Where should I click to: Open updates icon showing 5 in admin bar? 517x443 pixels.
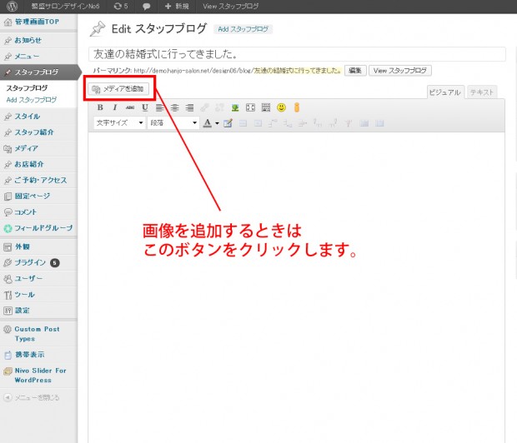120,6
